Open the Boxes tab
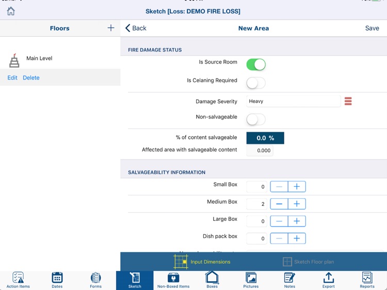Viewport: 387px width, 290px height. point(212,280)
